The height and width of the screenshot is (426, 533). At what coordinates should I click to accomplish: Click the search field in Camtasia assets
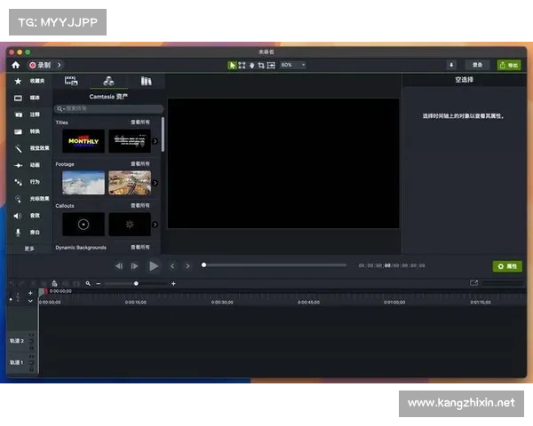108,109
